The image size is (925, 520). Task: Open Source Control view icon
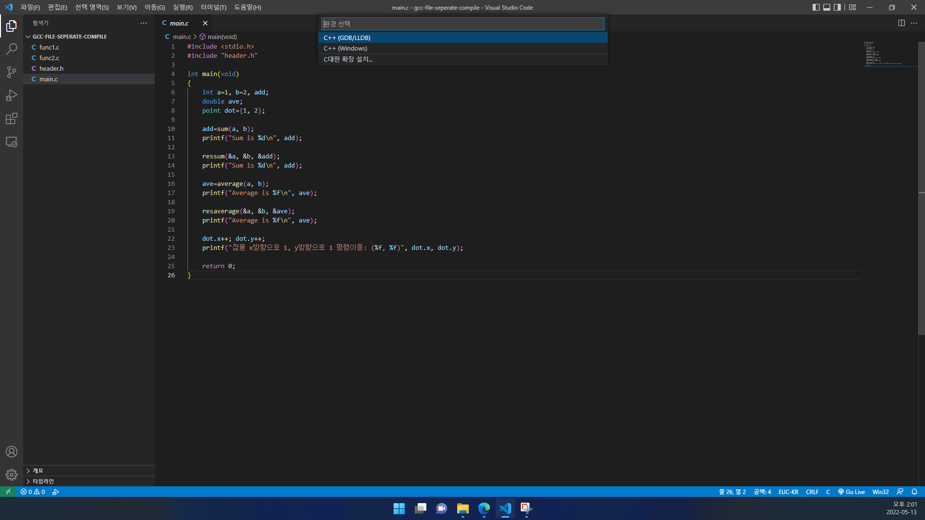[x=12, y=72]
